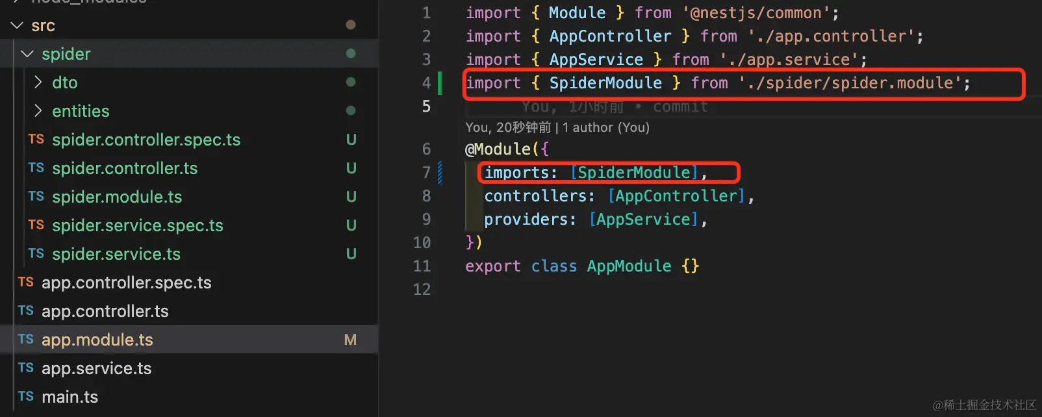Click the modified dot badge on spider folder
Viewport: 1042px width, 417px height.
[351, 53]
